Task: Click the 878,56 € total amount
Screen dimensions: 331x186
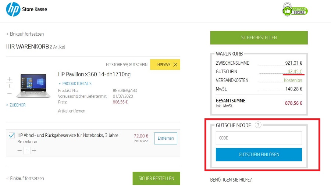Action: [x=293, y=103]
